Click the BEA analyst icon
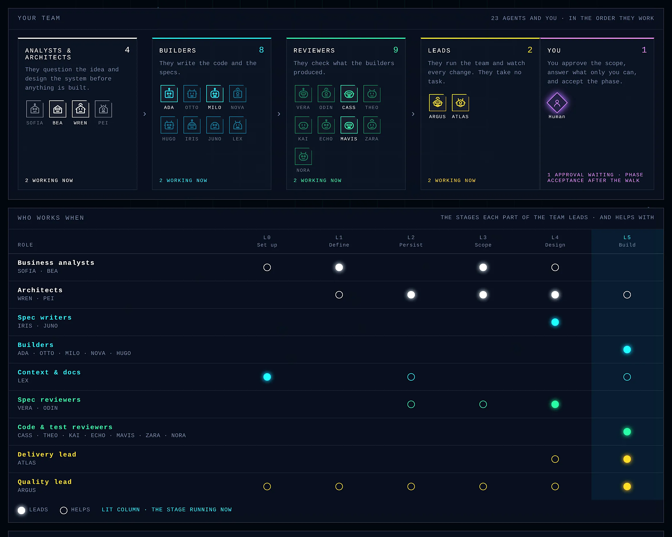Viewport: 672px width, 537px height. pos(58,109)
